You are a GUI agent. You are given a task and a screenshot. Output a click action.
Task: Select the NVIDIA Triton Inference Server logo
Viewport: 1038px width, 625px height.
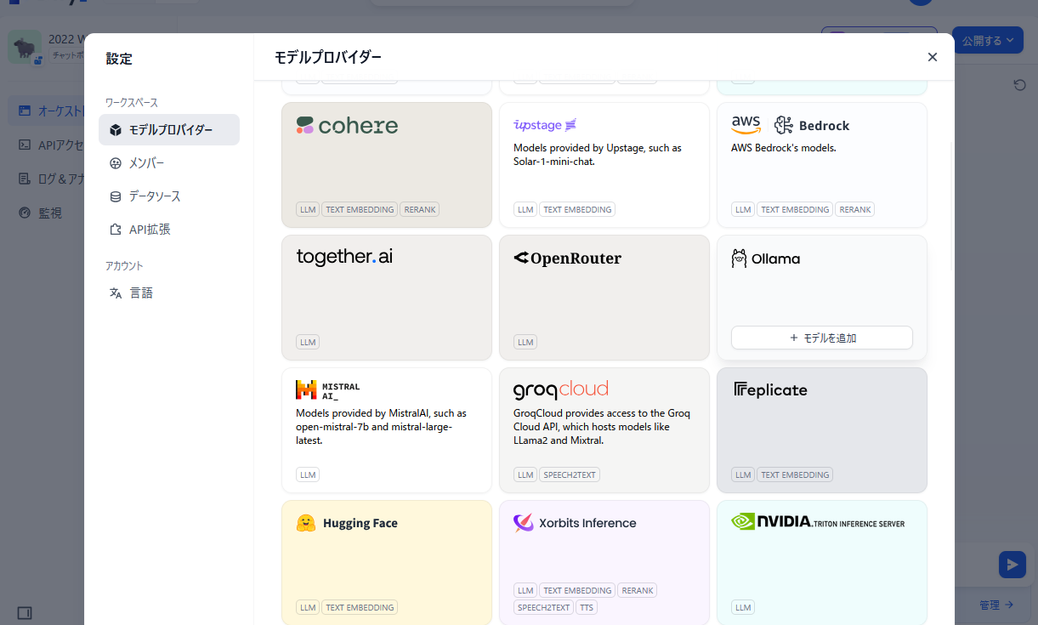click(818, 521)
